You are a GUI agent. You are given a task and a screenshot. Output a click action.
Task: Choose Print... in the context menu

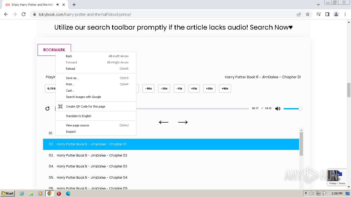[96, 84]
